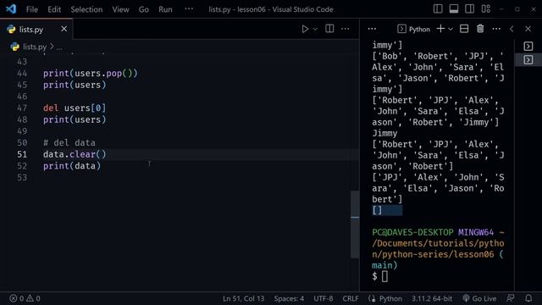Click the editor vertical scrollbar thumb
542x305 pixels.
[355, 224]
